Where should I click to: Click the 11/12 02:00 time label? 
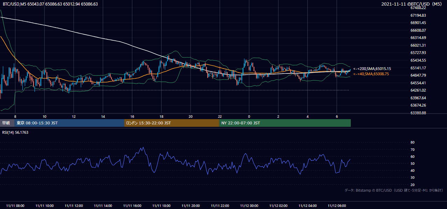pos(278,206)
